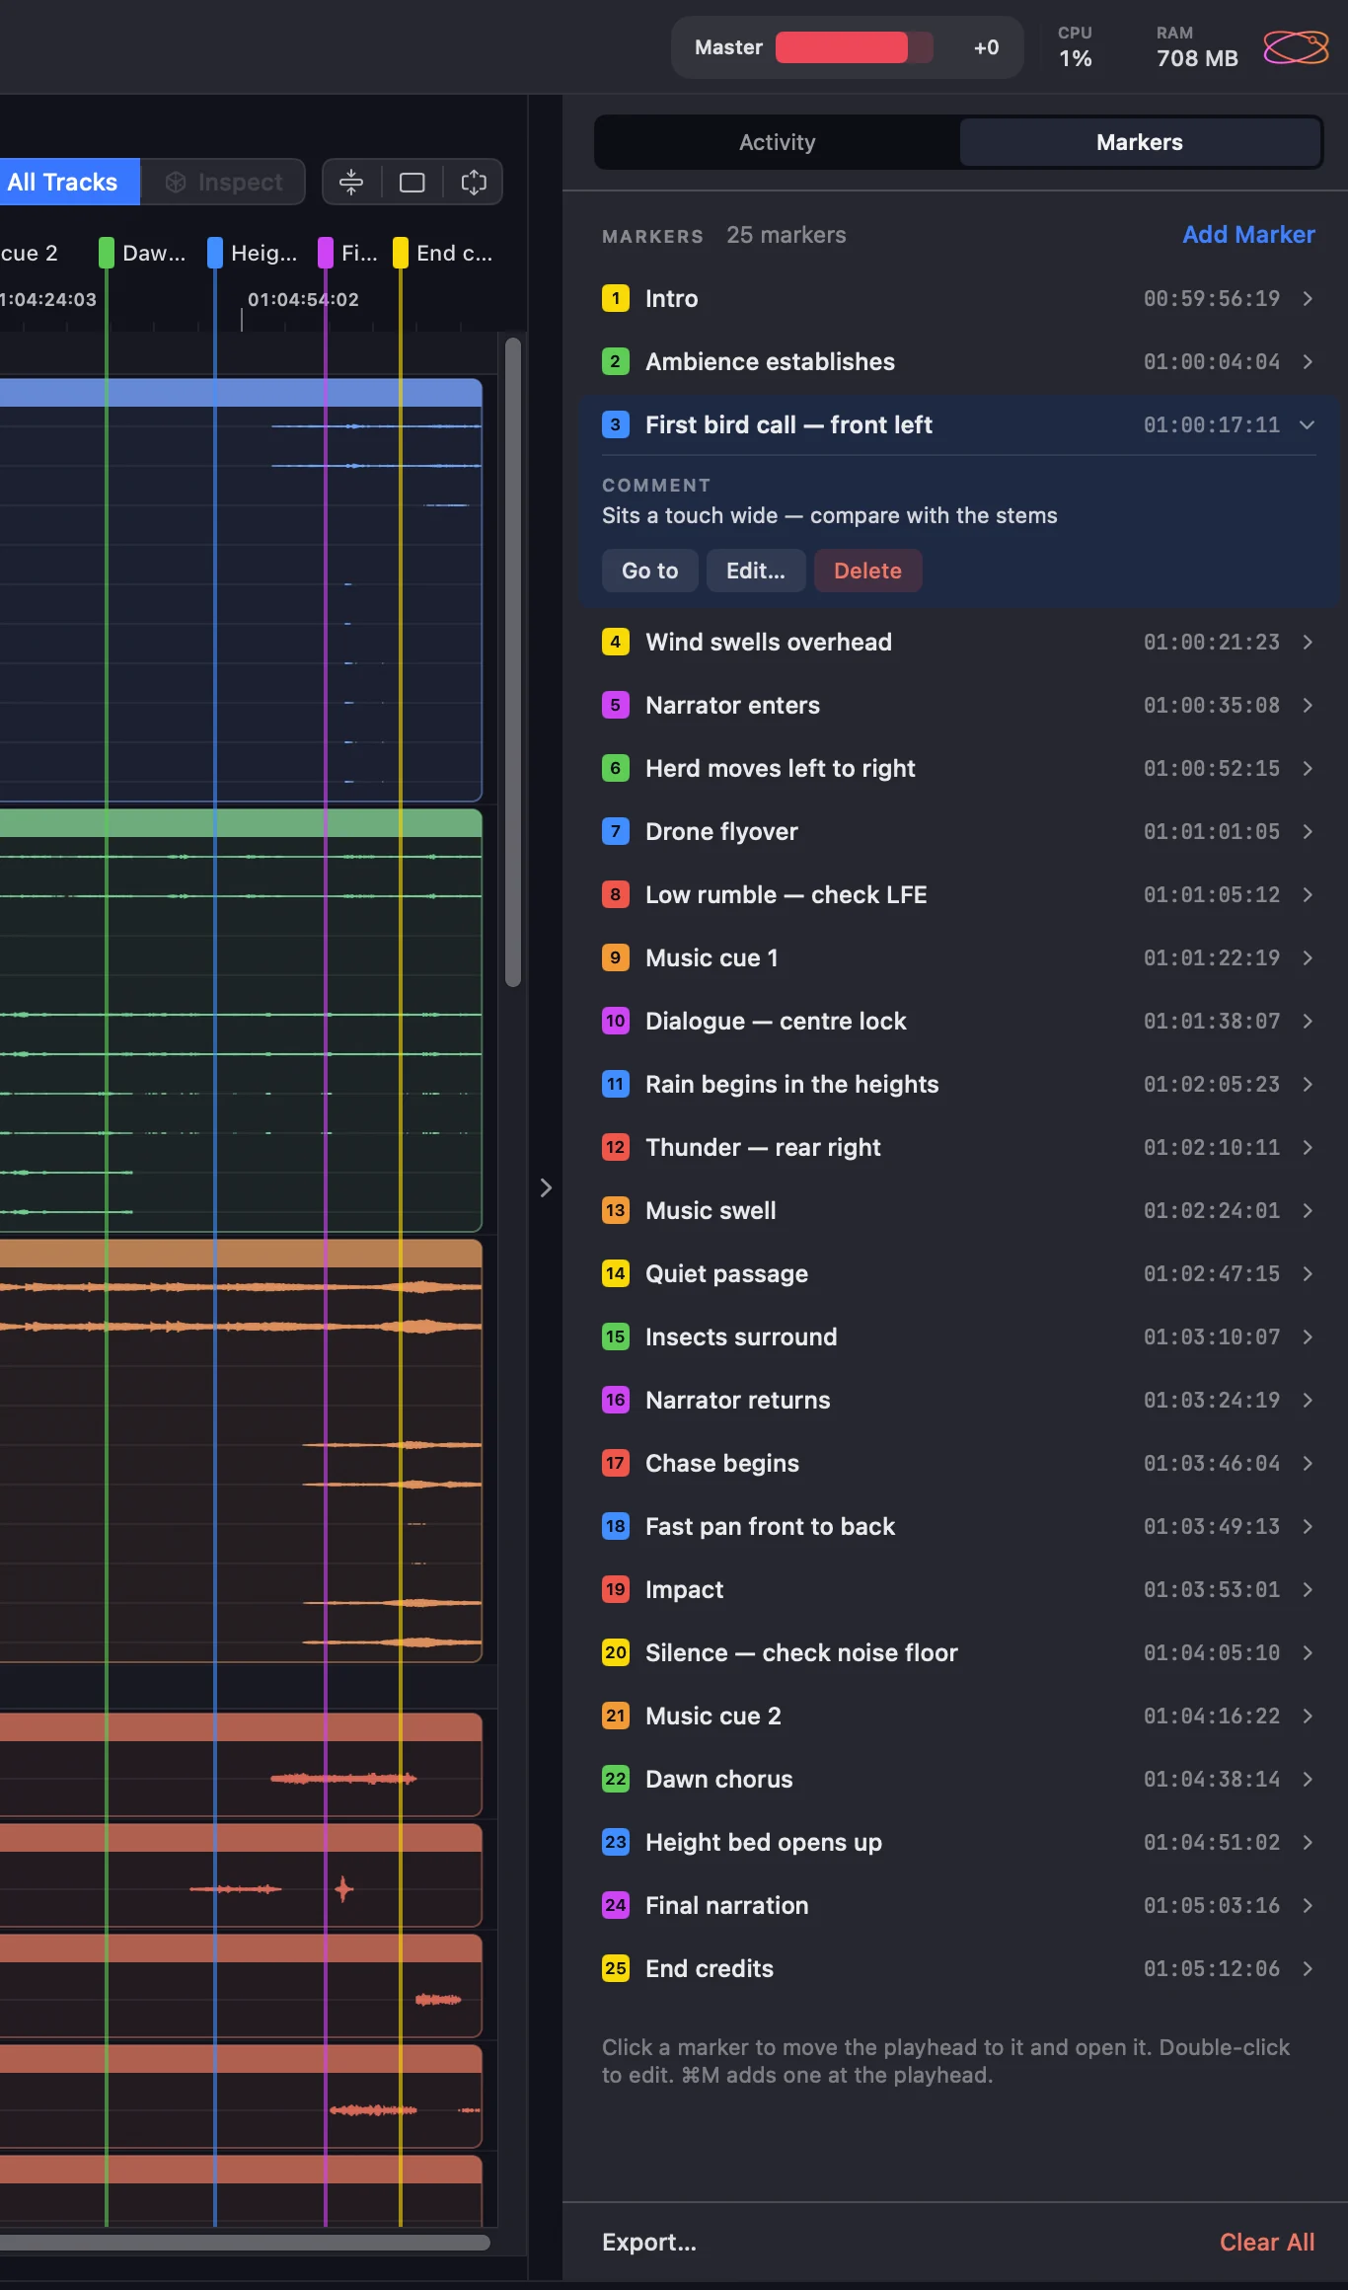This screenshot has width=1348, height=2290.
Task: Click the purple marker 5 badge
Action: (x=616, y=705)
